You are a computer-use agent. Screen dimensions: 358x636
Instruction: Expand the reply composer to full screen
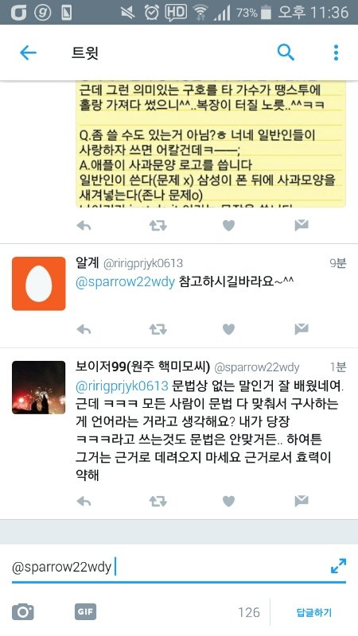(339, 566)
